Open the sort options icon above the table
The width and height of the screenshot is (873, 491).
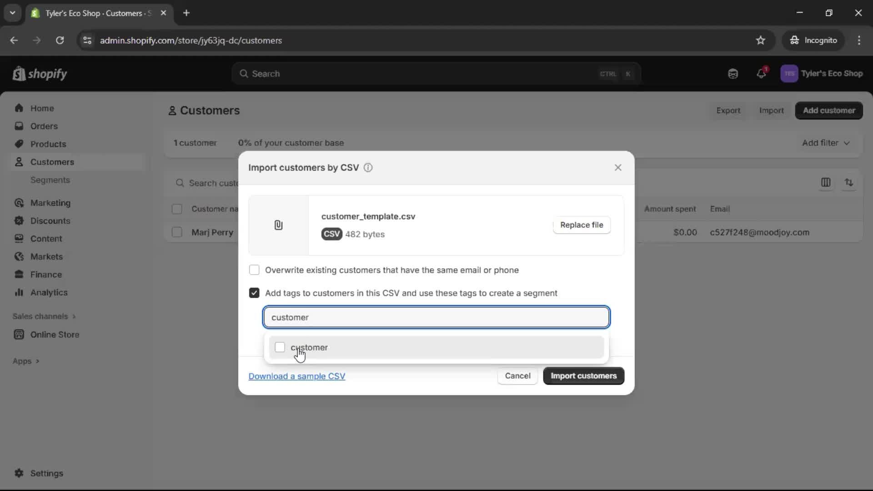[x=849, y=183]
